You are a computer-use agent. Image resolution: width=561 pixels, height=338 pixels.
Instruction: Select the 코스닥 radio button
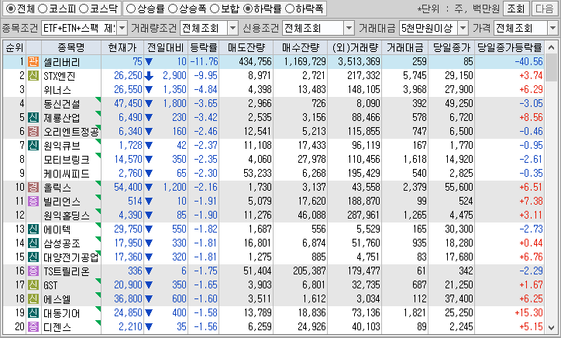[84, 9]
